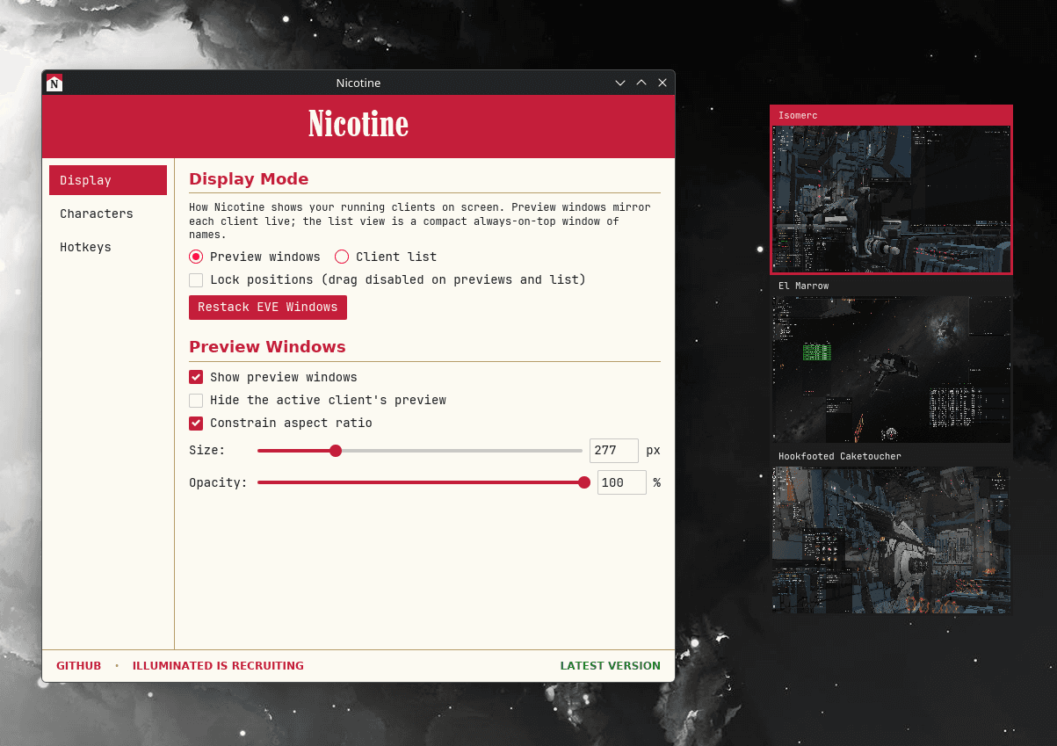The image size is (1057, 746).
Task: Open the Display settings tab
Action: coord(108,180)
